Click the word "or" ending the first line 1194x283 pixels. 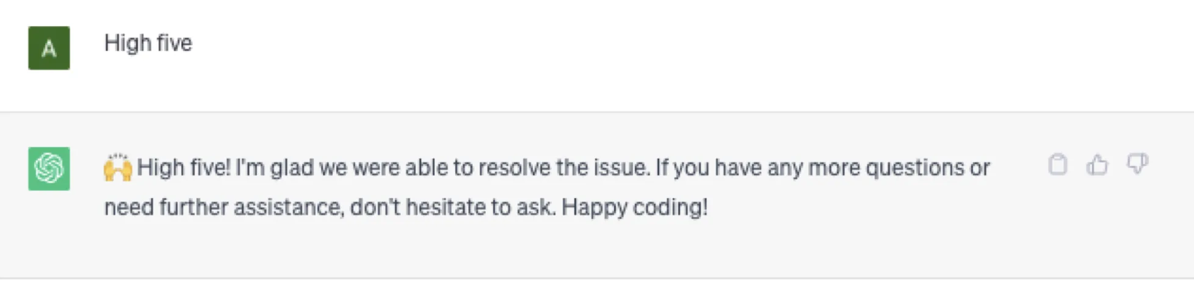click(x=980, y=168)
